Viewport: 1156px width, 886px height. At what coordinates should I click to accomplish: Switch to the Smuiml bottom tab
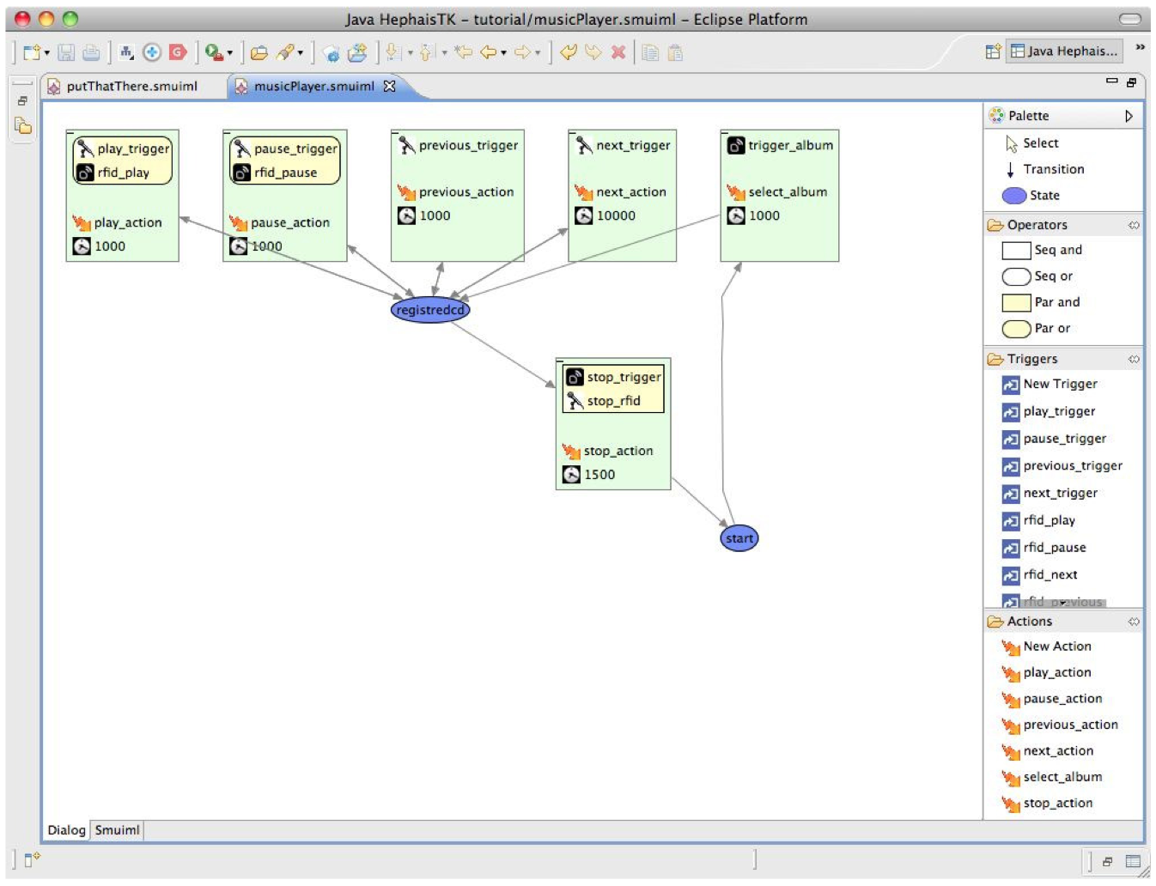(117, 830)
